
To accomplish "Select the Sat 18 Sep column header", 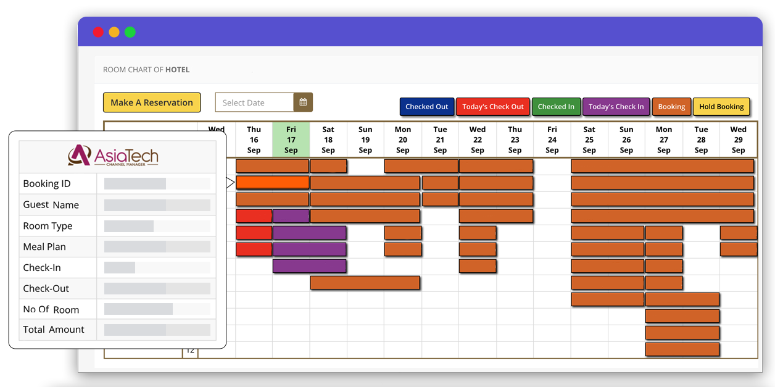I will click(x=328, y=139).
